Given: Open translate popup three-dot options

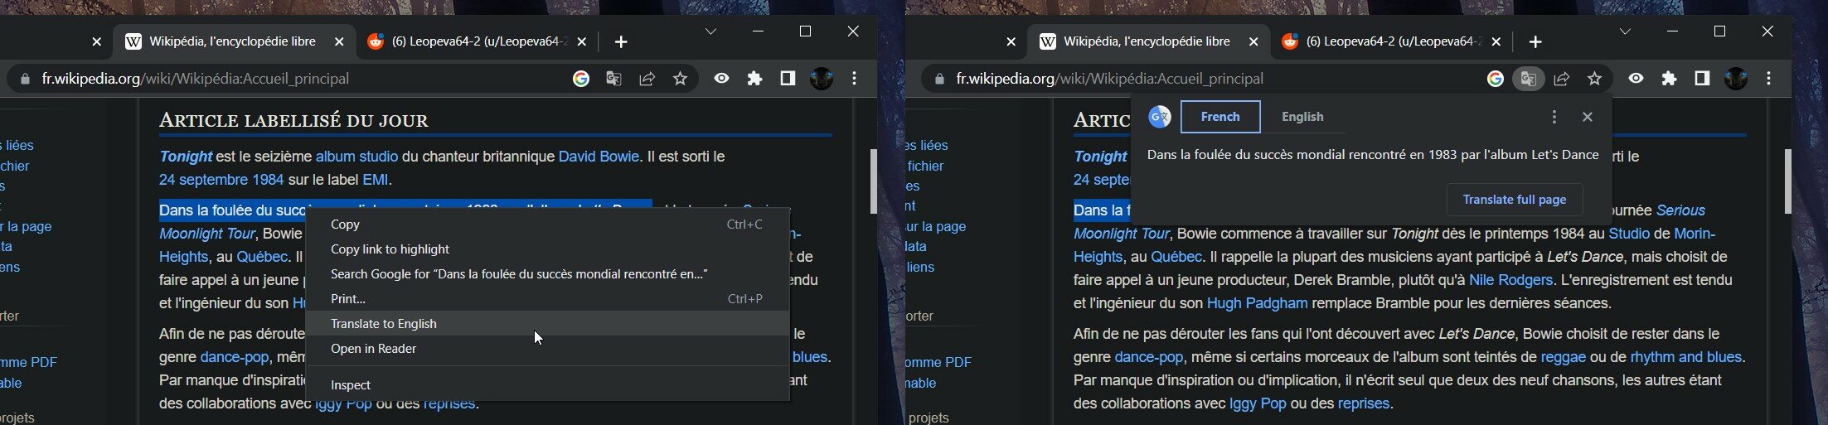Looking at the screenshot, I should click(1554, 117).
